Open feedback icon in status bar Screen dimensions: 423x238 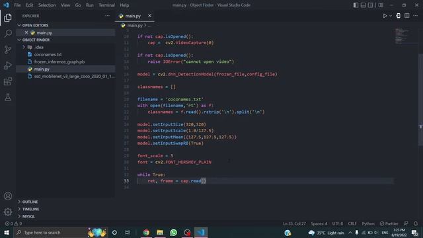406,223
